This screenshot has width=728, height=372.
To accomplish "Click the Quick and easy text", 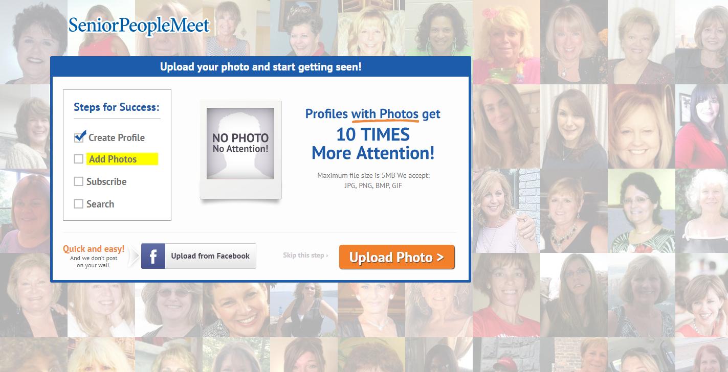I will point(94,249).
